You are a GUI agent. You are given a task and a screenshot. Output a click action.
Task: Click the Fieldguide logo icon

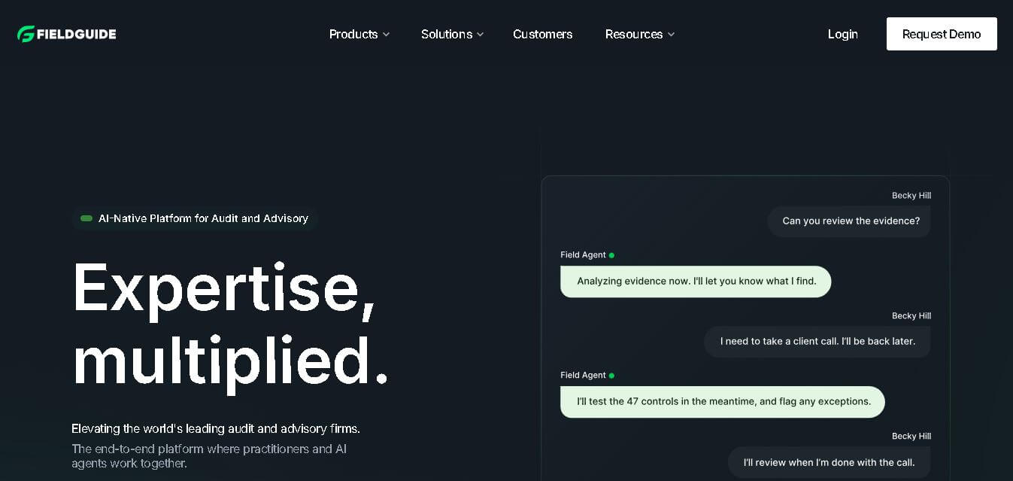(x=26, y=34)
